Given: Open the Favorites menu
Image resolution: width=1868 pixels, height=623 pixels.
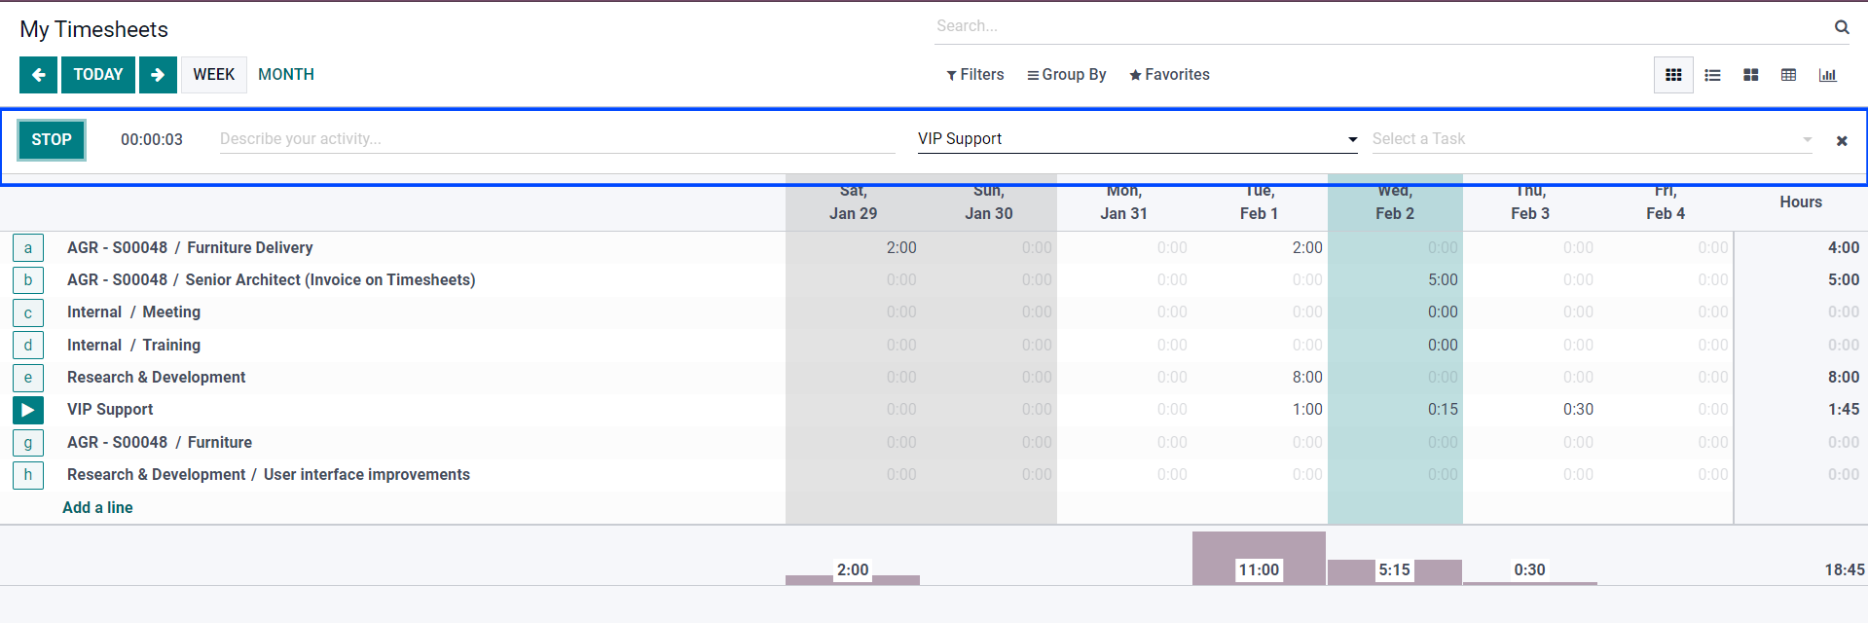Looking at the screenshot, I should [x=1168, y=74].
